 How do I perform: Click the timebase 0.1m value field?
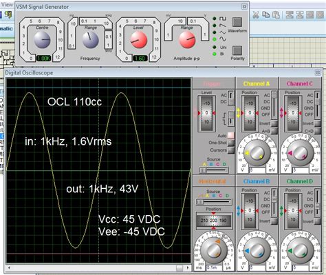(x=214, y=268)
